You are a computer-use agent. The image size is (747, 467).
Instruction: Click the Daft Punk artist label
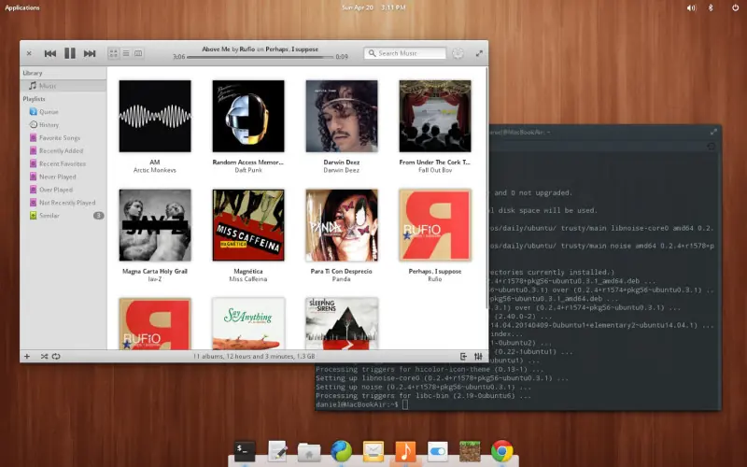(x=248, y=170)
